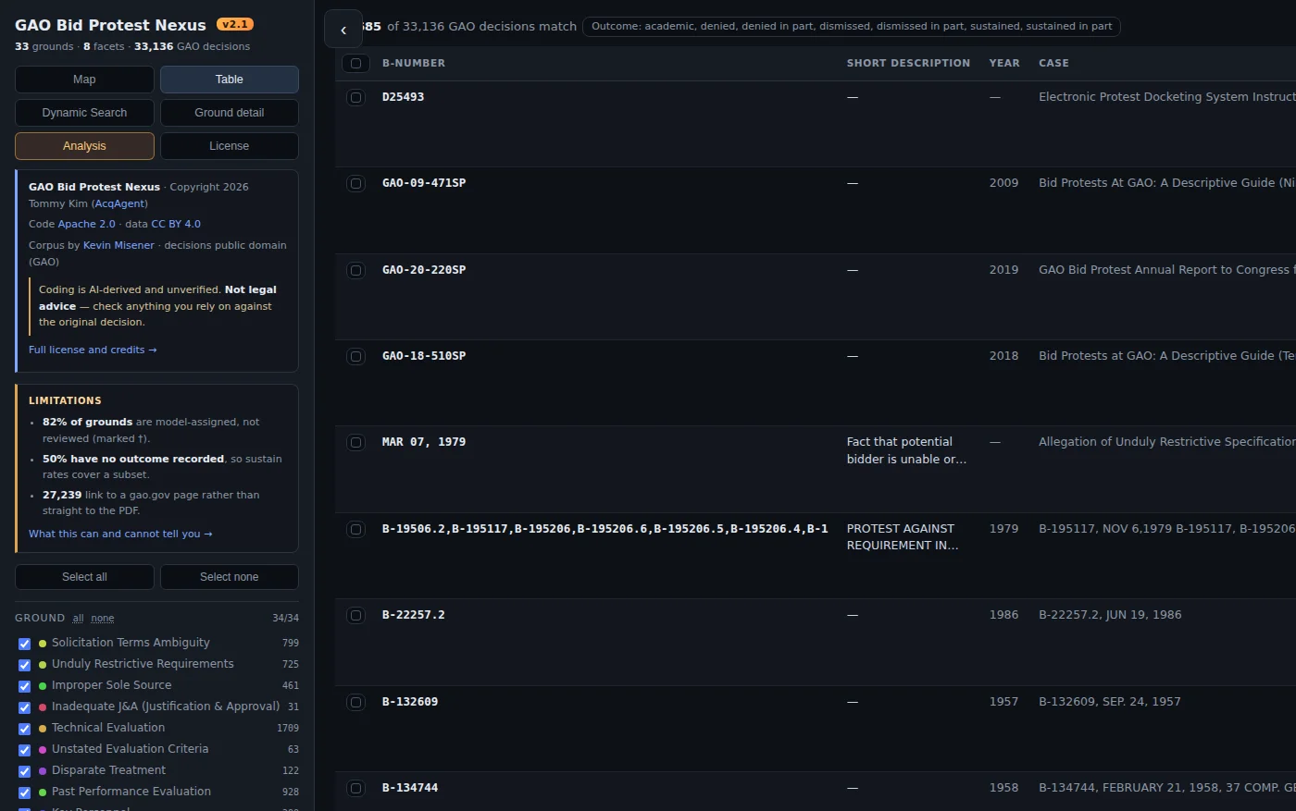Toggle the Improper Sole Source checkbox
1296x811 pixels.
(x=25, y=686)
